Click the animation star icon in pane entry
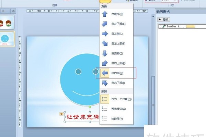Screen dimensions: 206x137 point(164,26)
